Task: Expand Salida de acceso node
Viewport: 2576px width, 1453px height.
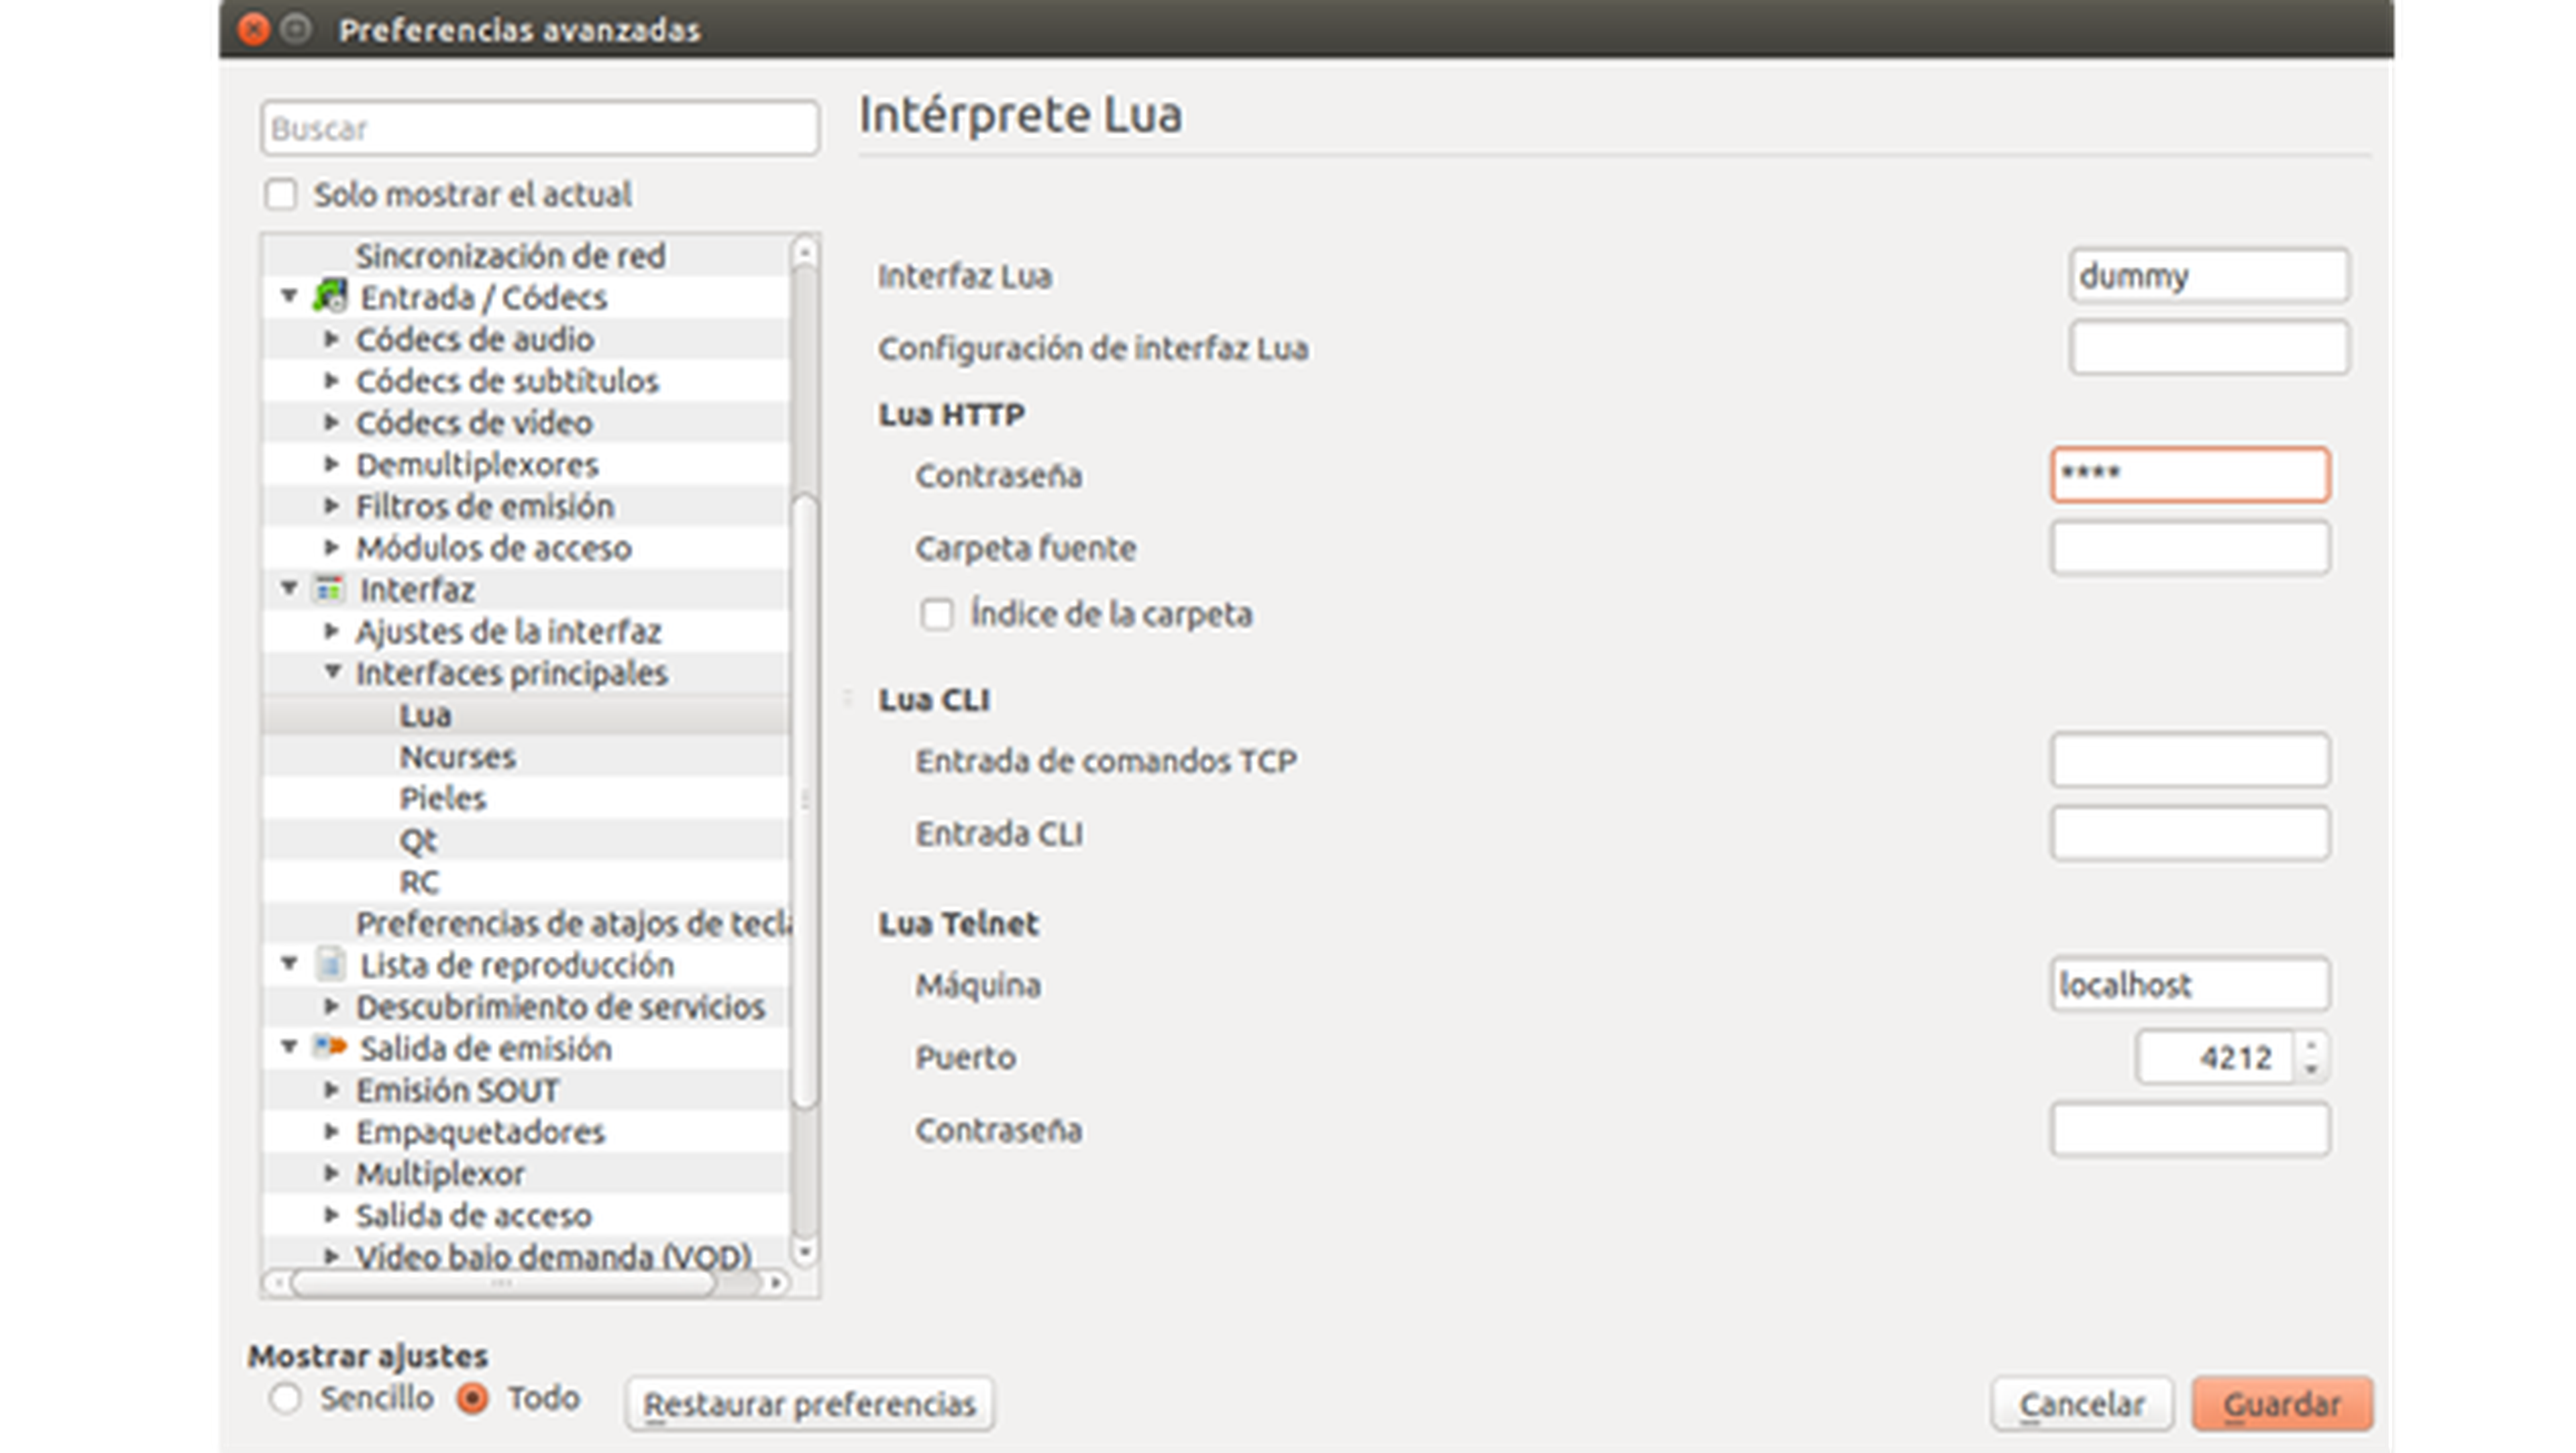Action: click(x=331, y=1215)
